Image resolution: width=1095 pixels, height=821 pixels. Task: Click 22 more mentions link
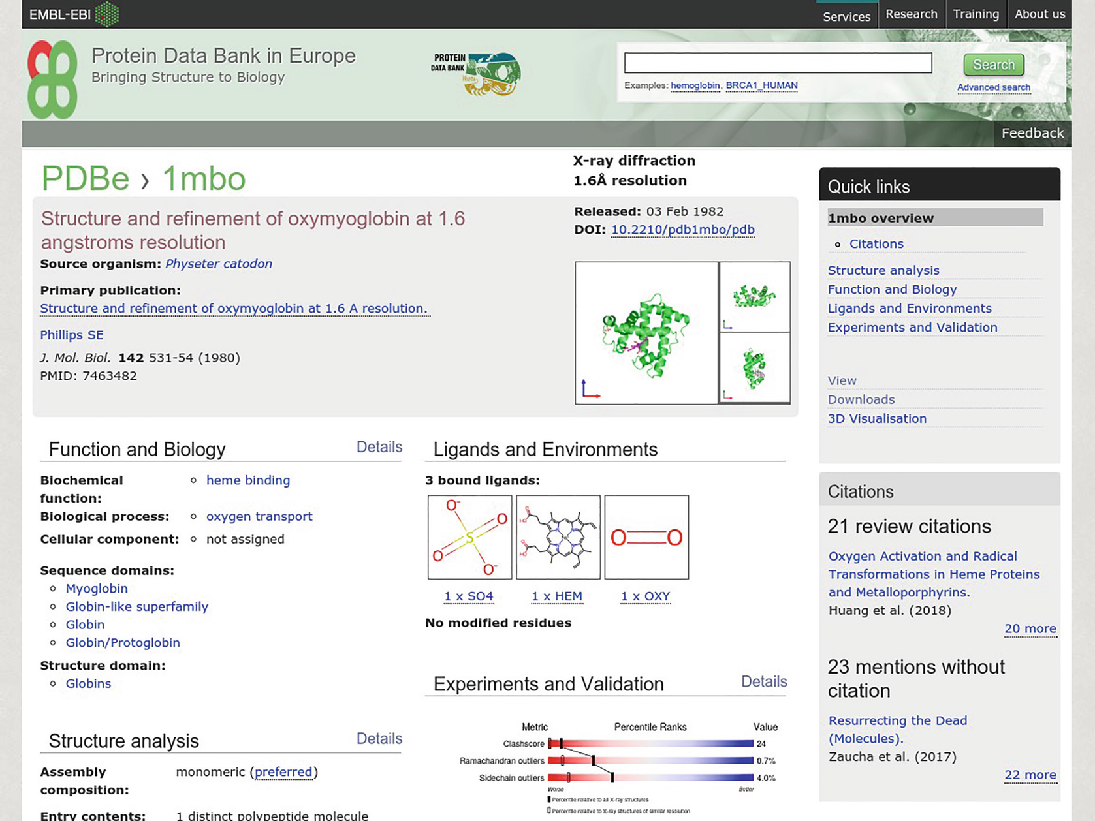1030,775
